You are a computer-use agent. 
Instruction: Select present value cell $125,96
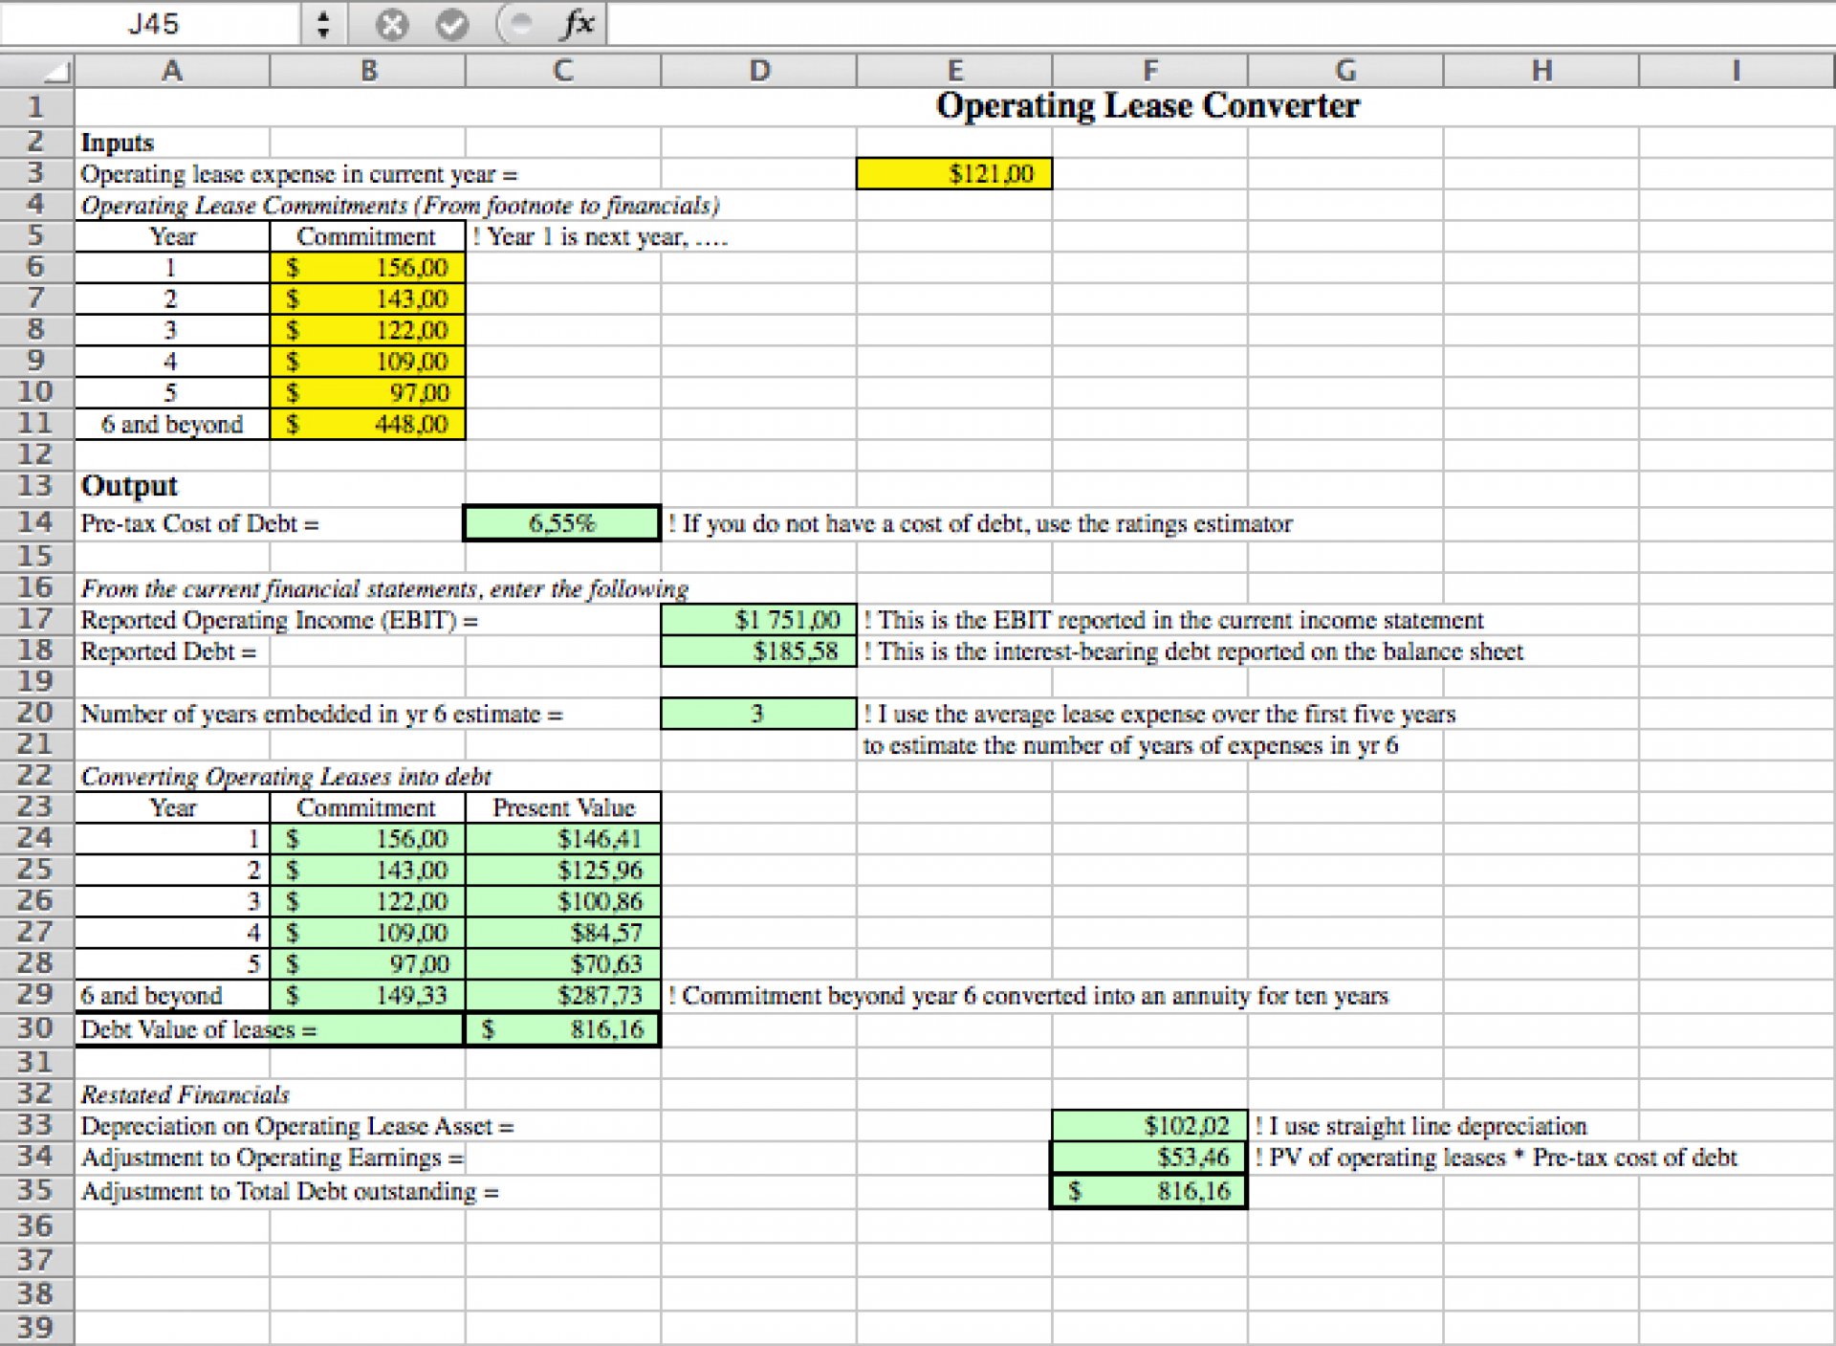point(563,870)
